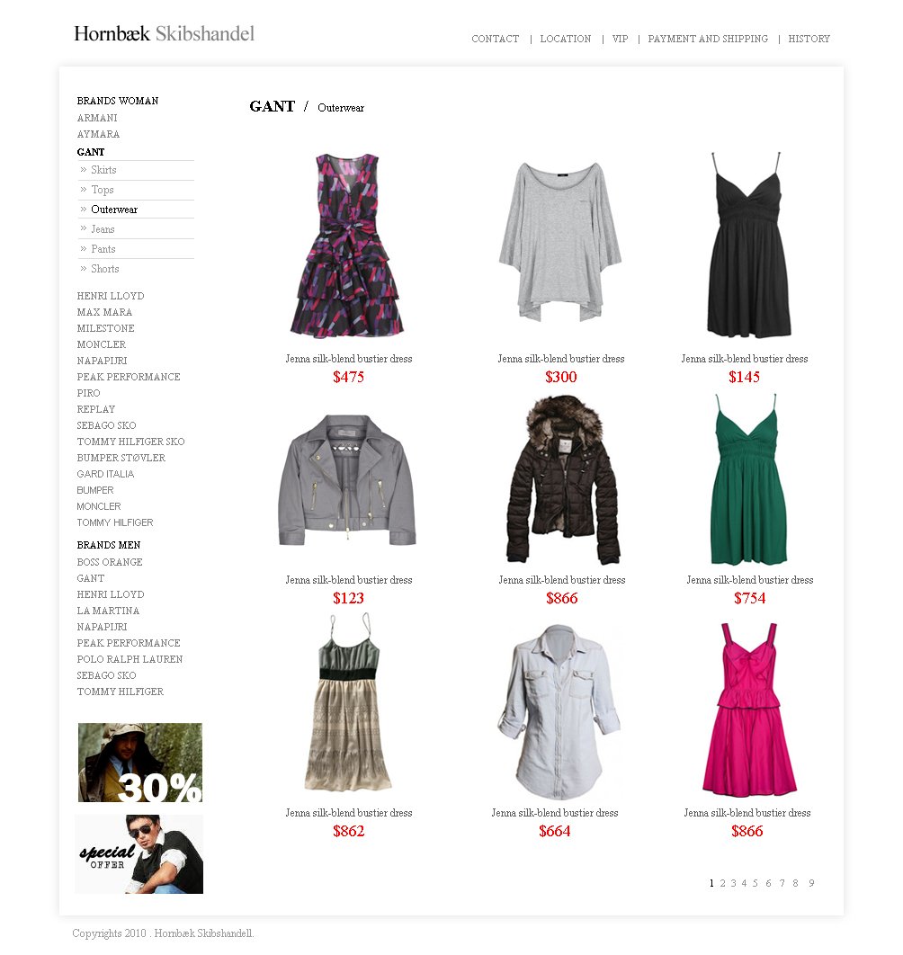Open Payment and Shipping page

pyautogui.click(x=708, y=39)
